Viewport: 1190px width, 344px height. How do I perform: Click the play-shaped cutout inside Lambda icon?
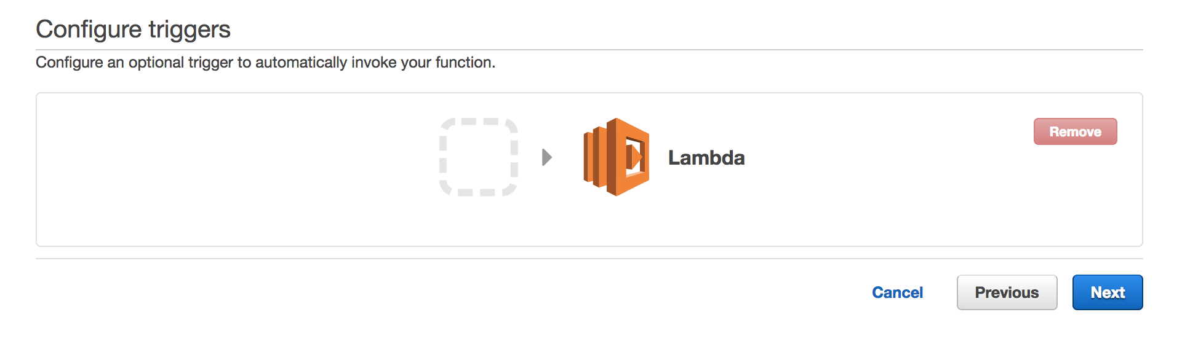[x=634, y=157]
